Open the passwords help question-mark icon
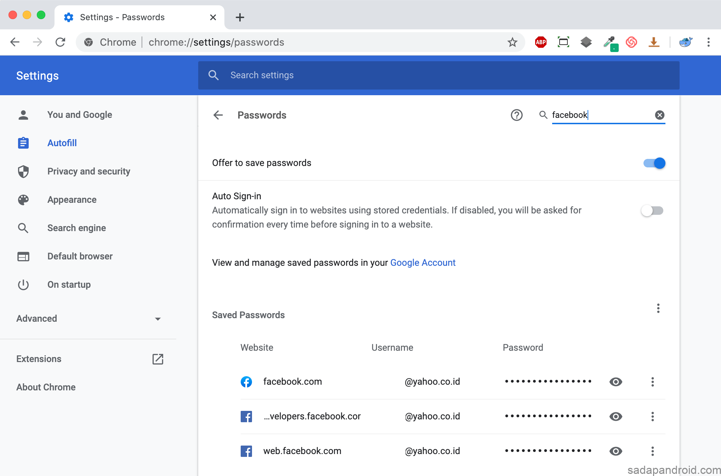This screenshot has width=721, height=476. pyautogui.click(x=516, y=115)
